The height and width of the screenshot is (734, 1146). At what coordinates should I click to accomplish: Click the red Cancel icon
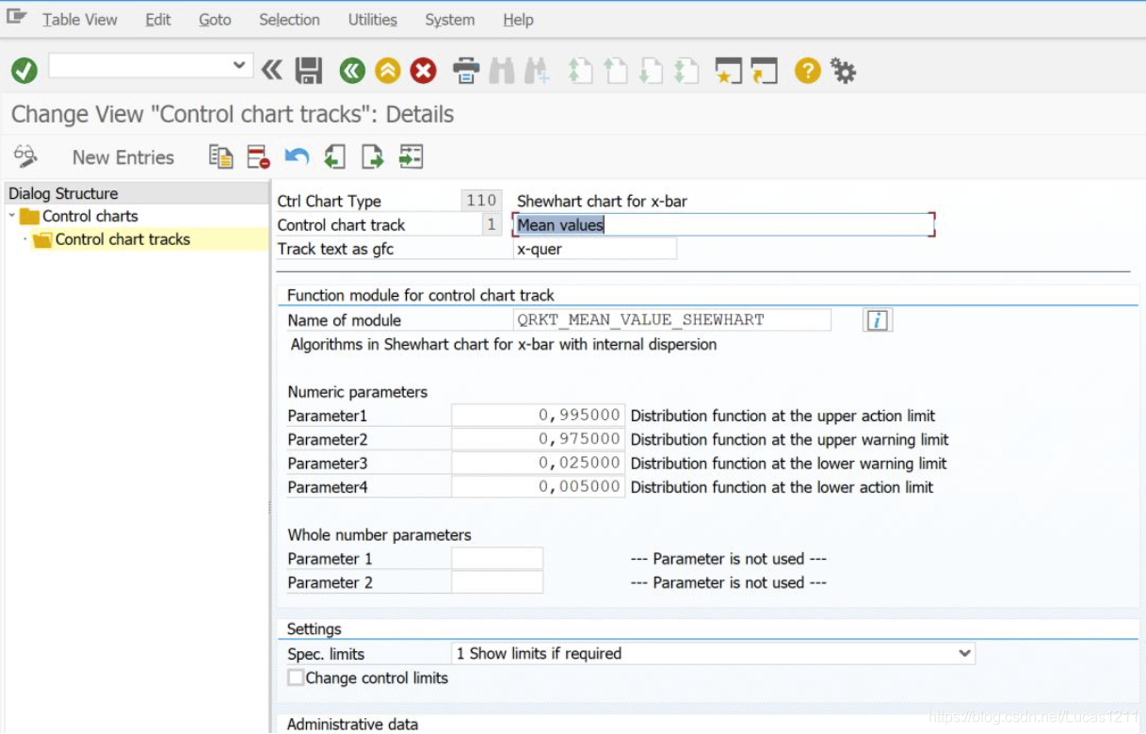(424, 71)
